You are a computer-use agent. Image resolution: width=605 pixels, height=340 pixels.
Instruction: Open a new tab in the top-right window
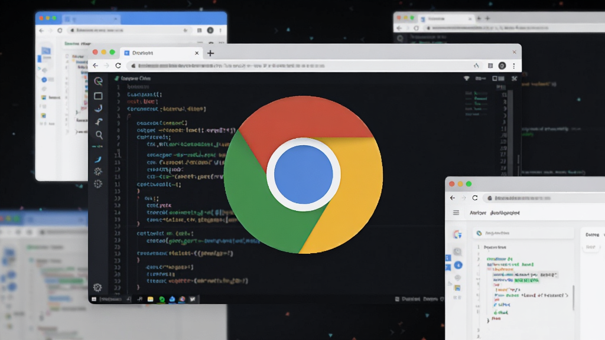[x=487, y=18]
